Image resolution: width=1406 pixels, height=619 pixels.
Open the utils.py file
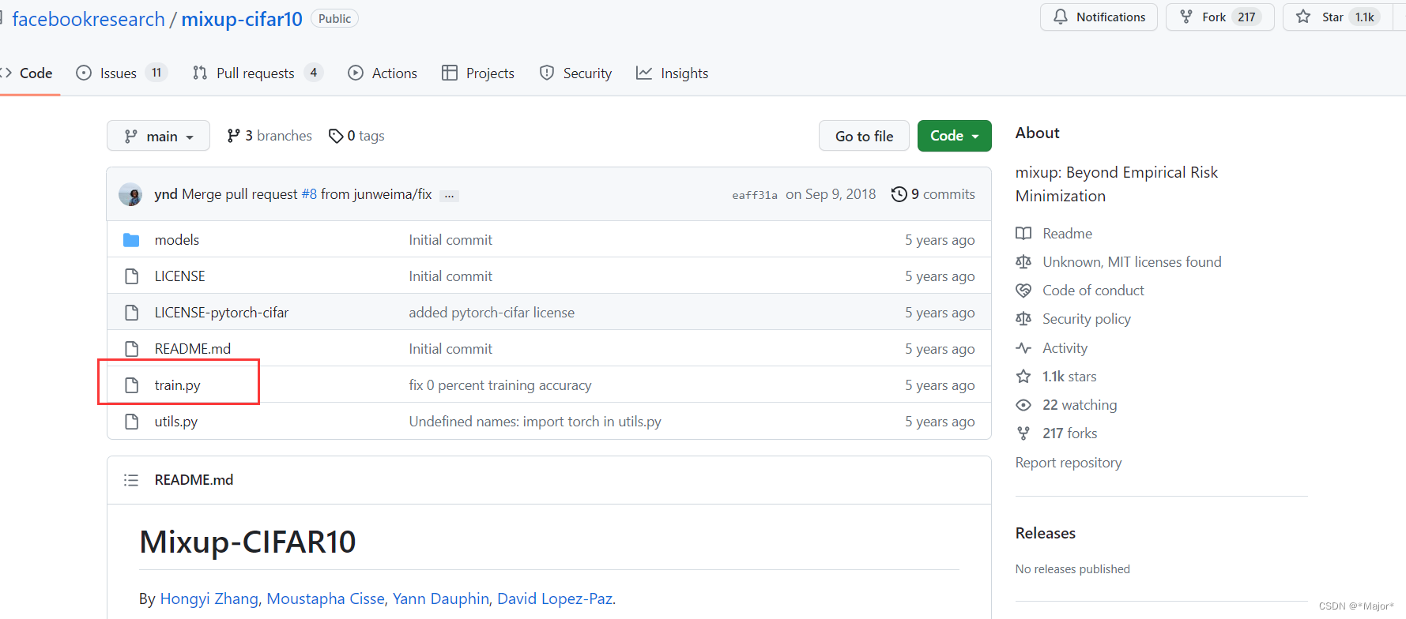point(175,421)
